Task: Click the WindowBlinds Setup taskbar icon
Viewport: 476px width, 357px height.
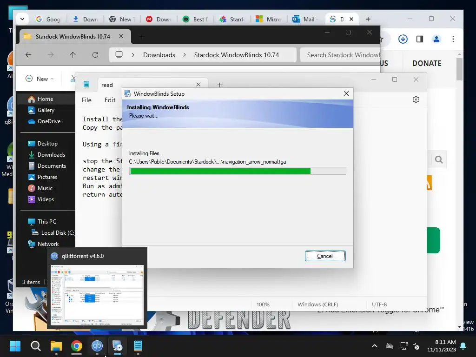Action: [118, 346]
